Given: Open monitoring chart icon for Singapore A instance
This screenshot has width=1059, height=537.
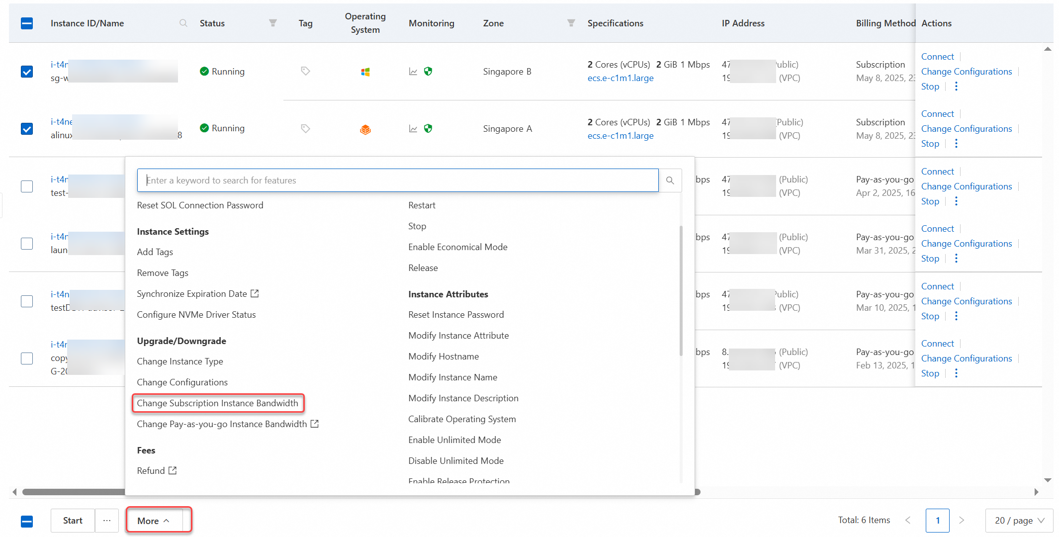Looking at the screenshot, I should pyautogui.click(x=413, y=129).
